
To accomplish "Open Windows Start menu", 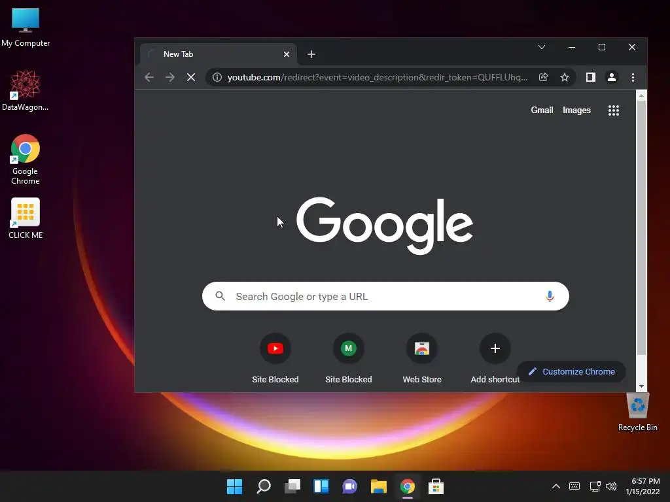I will pyautogui.click(x=234, y=486).
